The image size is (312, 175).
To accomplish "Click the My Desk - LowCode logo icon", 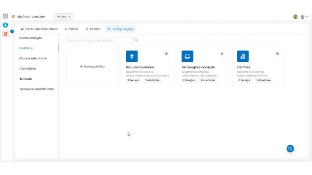I will [14, 17].
